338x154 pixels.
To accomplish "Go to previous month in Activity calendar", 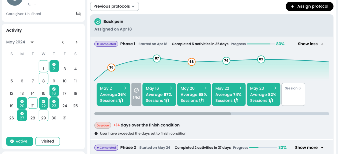I will [x=63, y=42].
